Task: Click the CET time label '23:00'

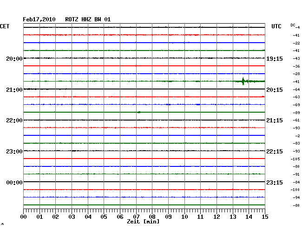Action: [14, 152]
